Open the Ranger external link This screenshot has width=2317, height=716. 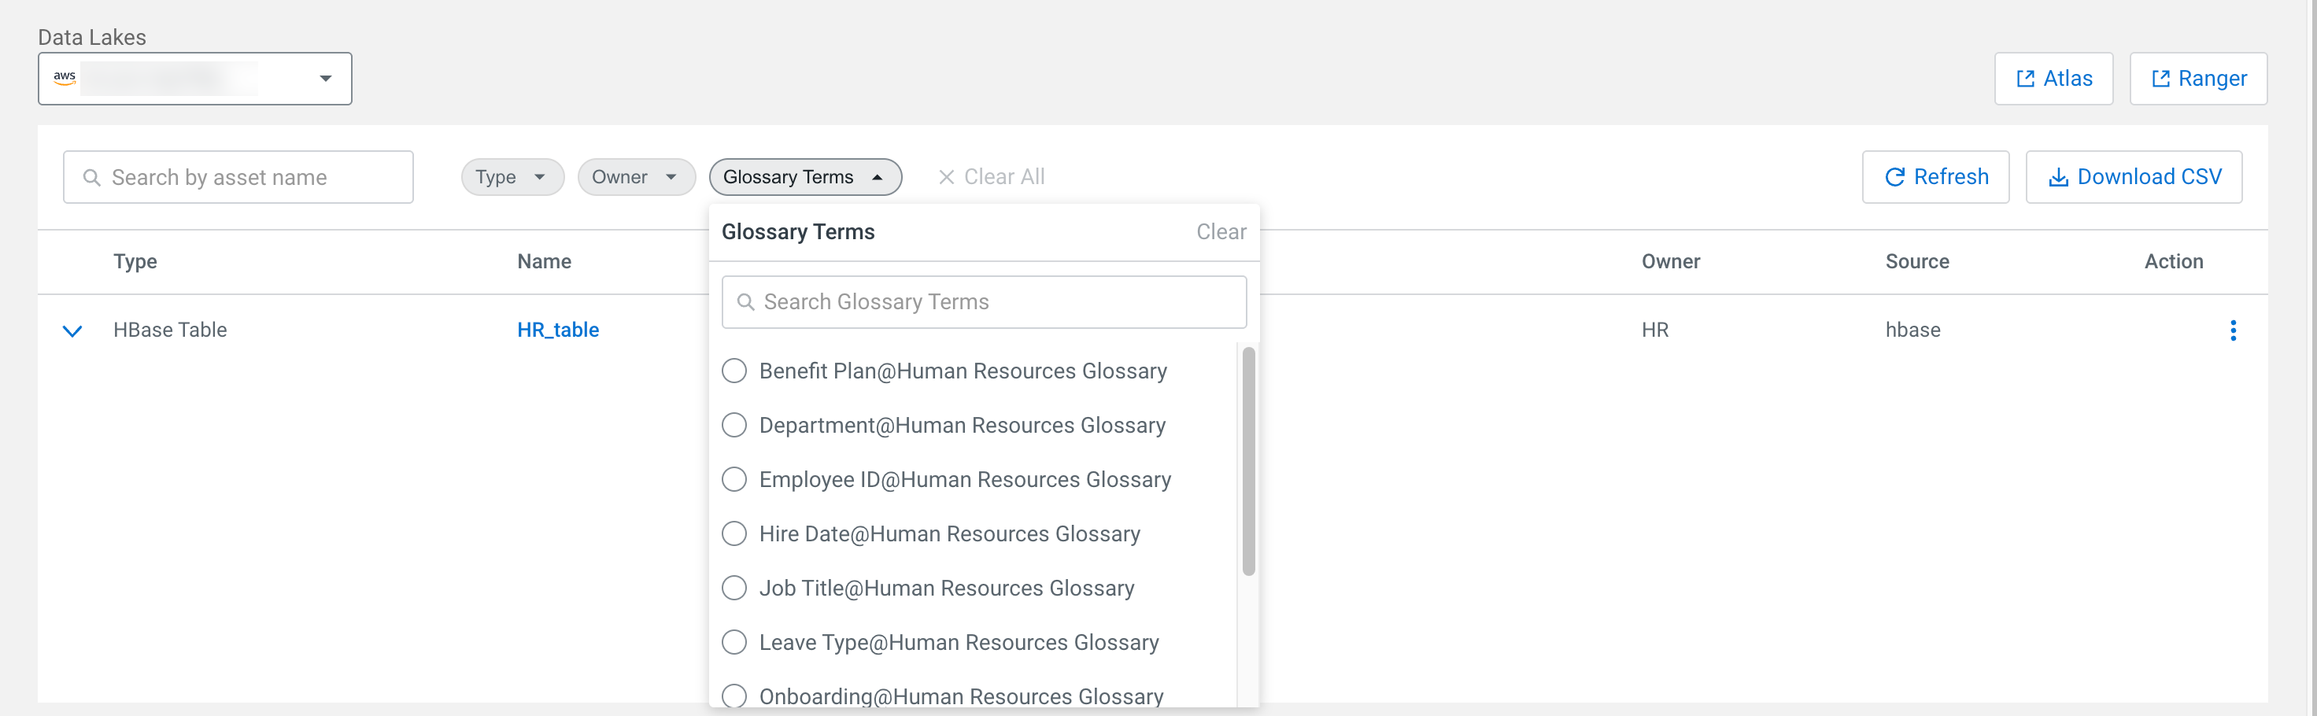(x=2197, y=79)
